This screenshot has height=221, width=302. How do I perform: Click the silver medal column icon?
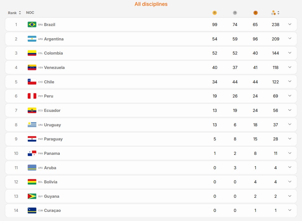[x=235, y=13]
